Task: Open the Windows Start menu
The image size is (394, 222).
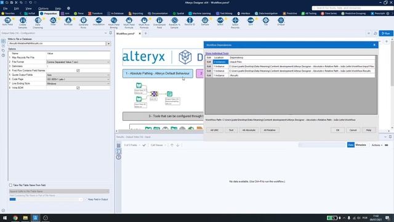Action: [5, 218]
